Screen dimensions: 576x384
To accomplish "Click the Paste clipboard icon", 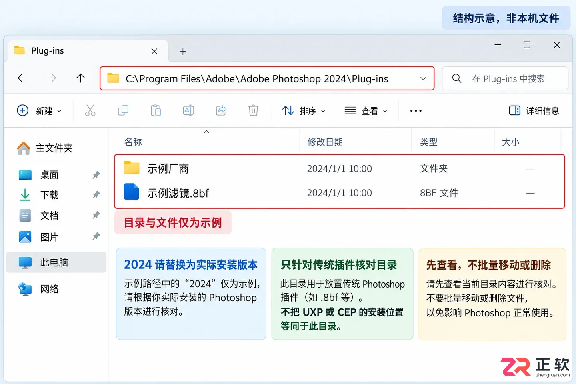I will (156, 110).
